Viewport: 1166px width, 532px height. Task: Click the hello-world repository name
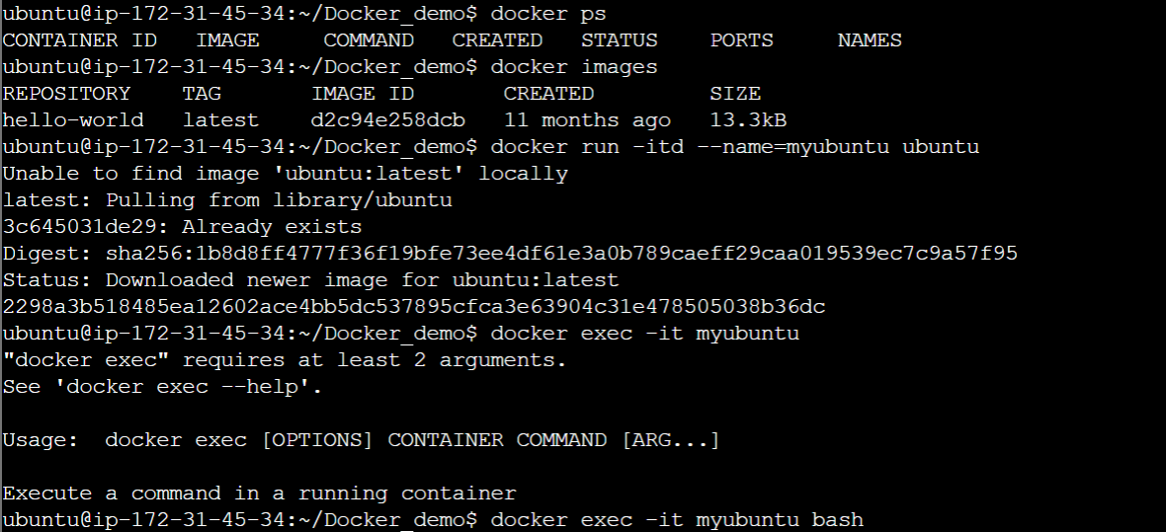(73, 120)
